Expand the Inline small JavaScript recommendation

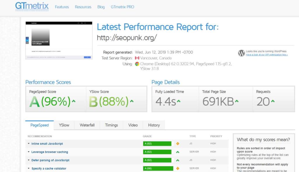coord(47,144)
